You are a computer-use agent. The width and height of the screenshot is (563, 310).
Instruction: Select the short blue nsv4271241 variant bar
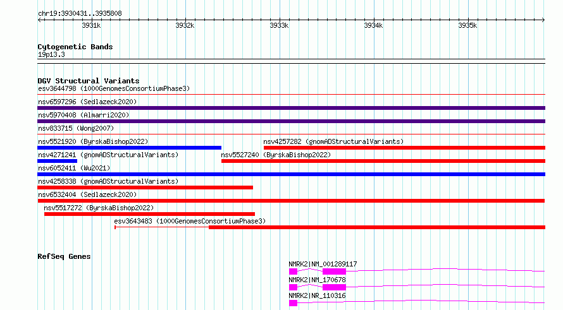(x=57, y=161)
